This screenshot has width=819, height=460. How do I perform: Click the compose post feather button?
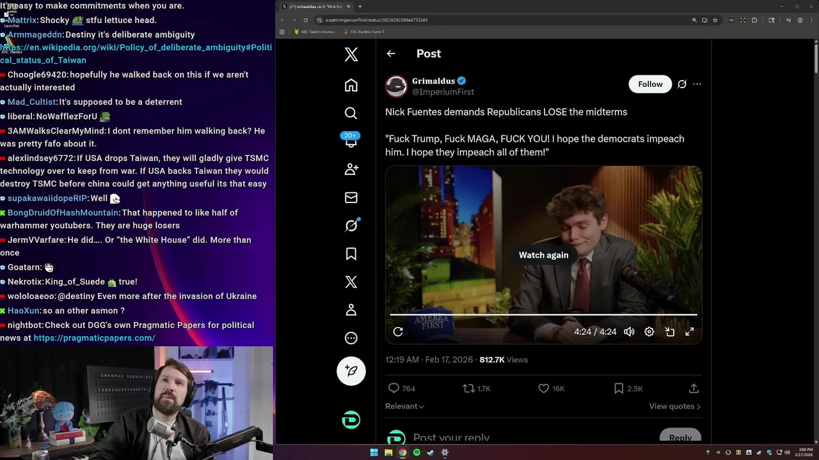click(351, 371)
